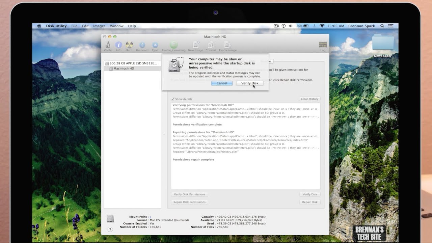Click the Used value 478.39 GB

[241, 223]
